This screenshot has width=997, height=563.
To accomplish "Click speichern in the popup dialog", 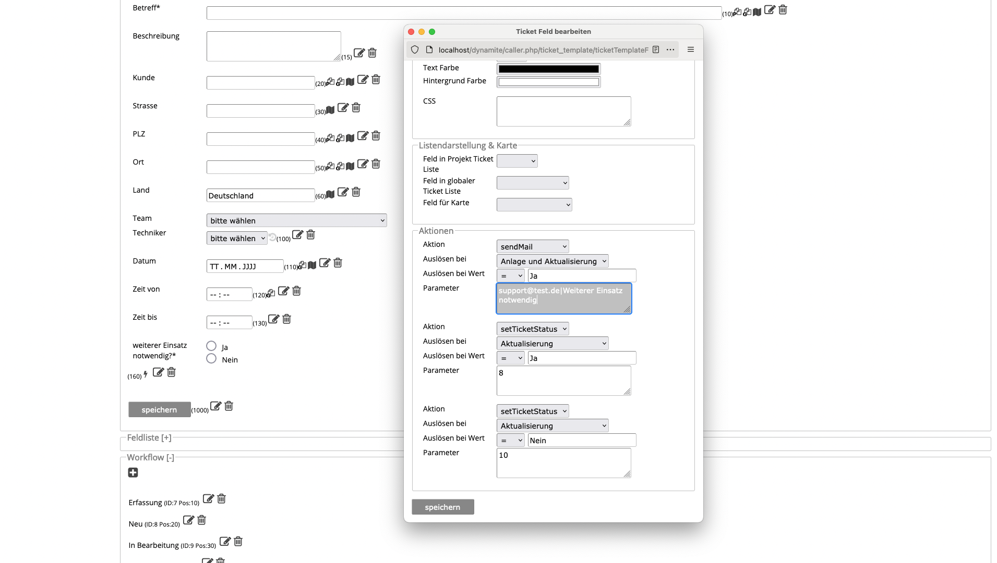I will [x=442, y=507].
